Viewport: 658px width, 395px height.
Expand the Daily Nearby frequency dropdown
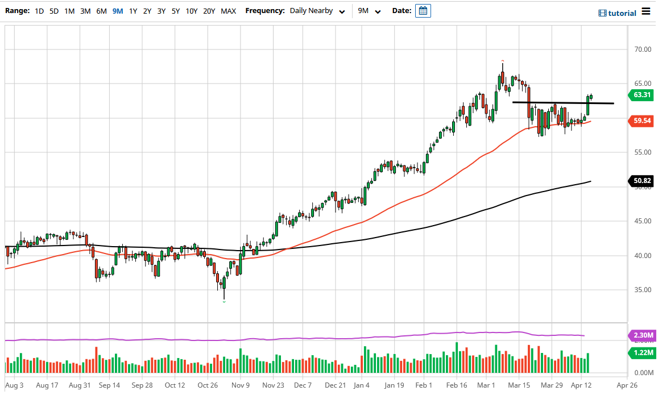(x=317, y=10)
